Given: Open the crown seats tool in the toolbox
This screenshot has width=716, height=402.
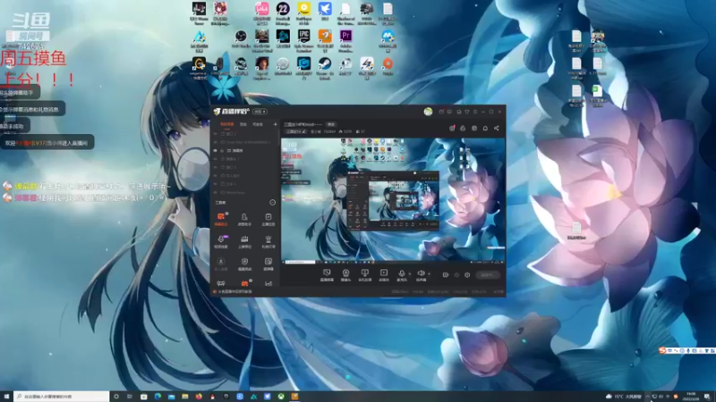Looking at the screenshot, I should (244, 240).
